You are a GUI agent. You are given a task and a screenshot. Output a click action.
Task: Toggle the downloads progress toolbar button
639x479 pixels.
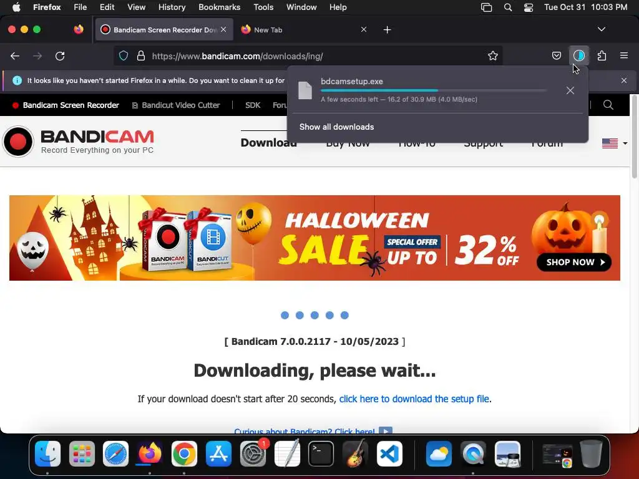pos(578,56)
